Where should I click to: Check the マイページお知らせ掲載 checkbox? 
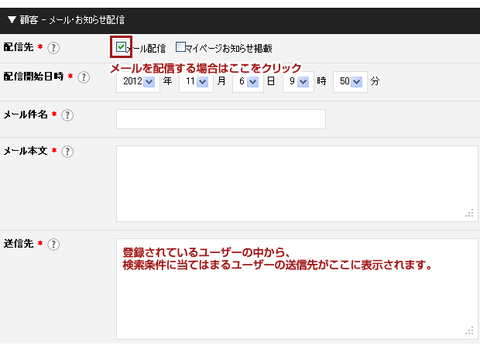[180, 47]
